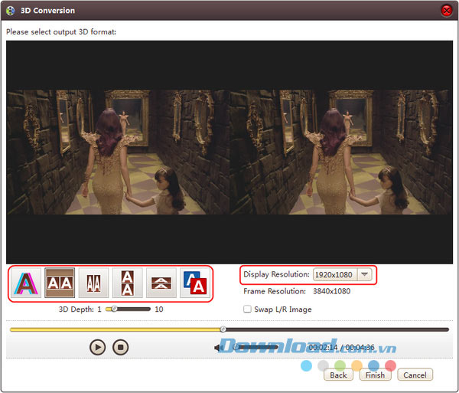Viewport: 459px width, 393px height.
Task: Select the top-bottom half height format icon
Action: click(161, 283)
